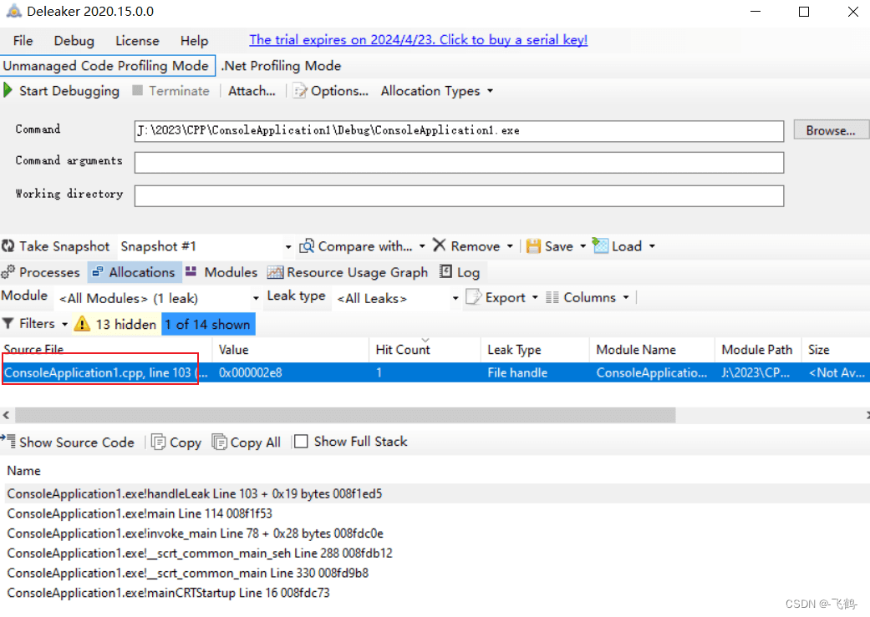Open the Load dropdown arrow
The width and height of the screenshot is (870, 617).
pyautogui.click(x=652, y=246)
